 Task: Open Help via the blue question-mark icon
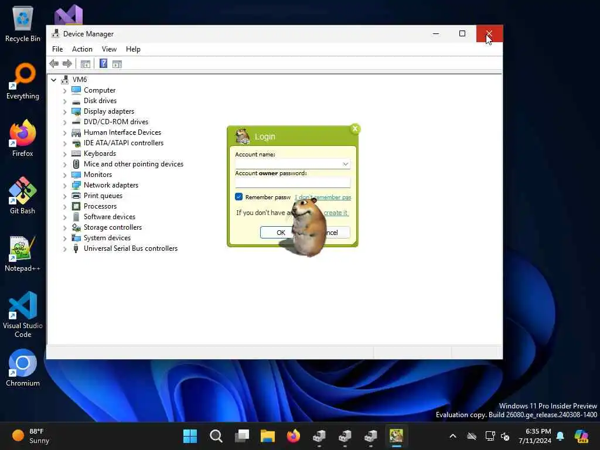pyautogui.click(x=103, y=63)
